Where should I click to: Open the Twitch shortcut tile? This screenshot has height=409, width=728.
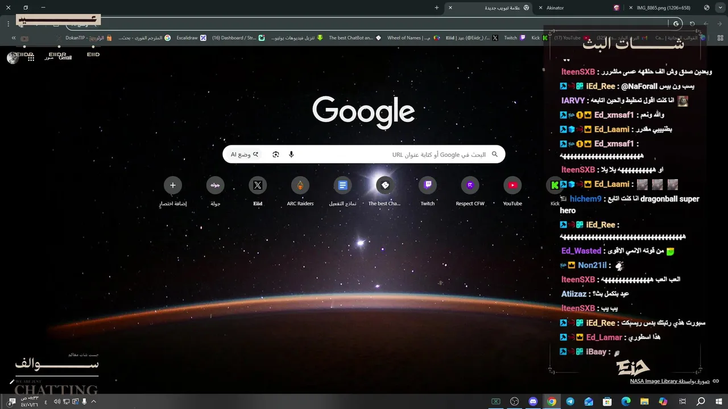tap(428, 191)
